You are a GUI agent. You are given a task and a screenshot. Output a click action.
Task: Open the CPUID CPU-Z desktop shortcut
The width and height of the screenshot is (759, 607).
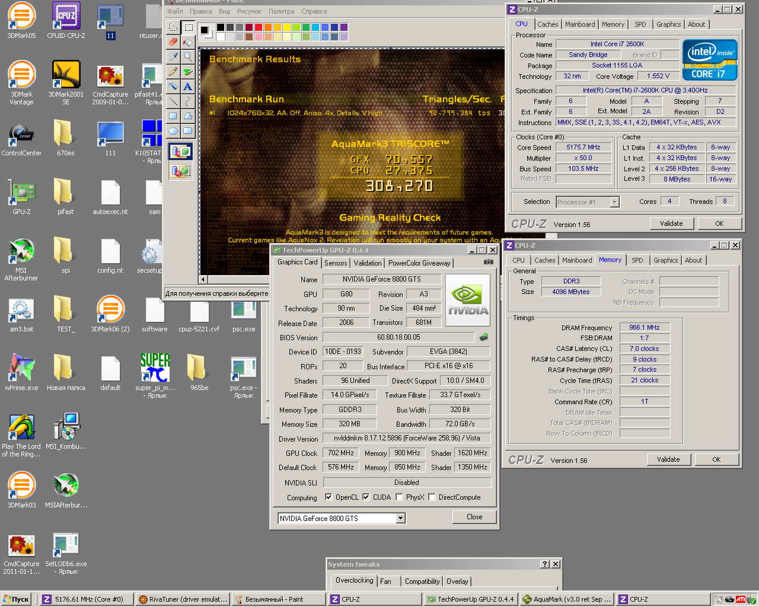[66, 21]
